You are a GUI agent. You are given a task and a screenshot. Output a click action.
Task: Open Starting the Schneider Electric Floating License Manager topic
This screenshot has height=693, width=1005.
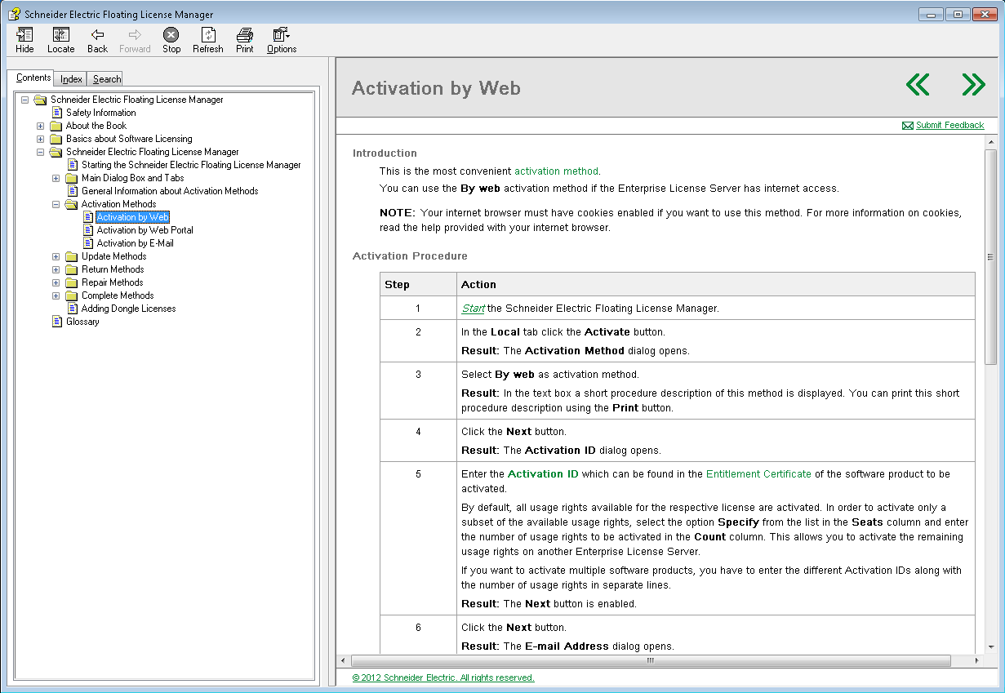(x=191, y=165)
